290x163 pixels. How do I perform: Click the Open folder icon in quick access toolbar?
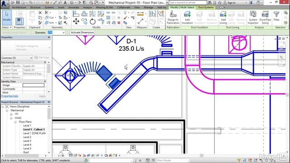point(13,3)
